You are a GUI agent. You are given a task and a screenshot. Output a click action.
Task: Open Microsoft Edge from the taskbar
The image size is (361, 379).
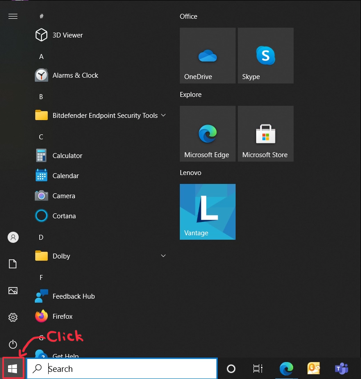point(286,369)
